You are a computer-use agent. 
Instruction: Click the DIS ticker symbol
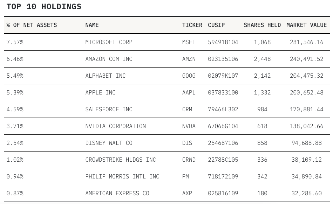187,143
